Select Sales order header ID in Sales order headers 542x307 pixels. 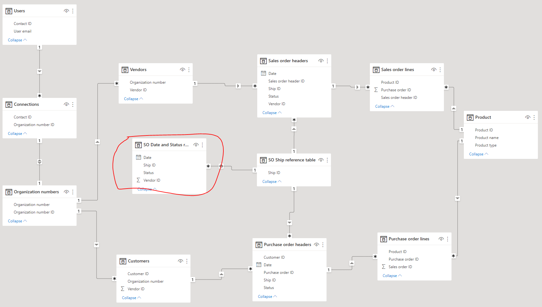pos(286,81)
